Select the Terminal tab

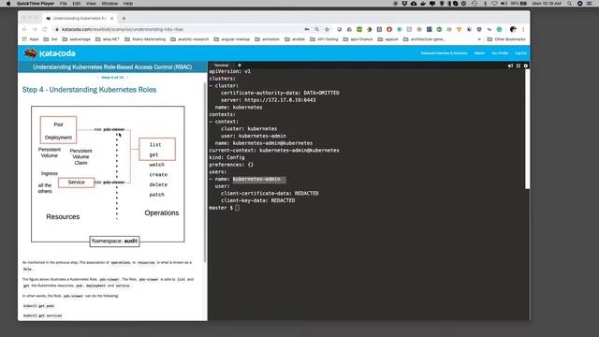pos(221,66)
